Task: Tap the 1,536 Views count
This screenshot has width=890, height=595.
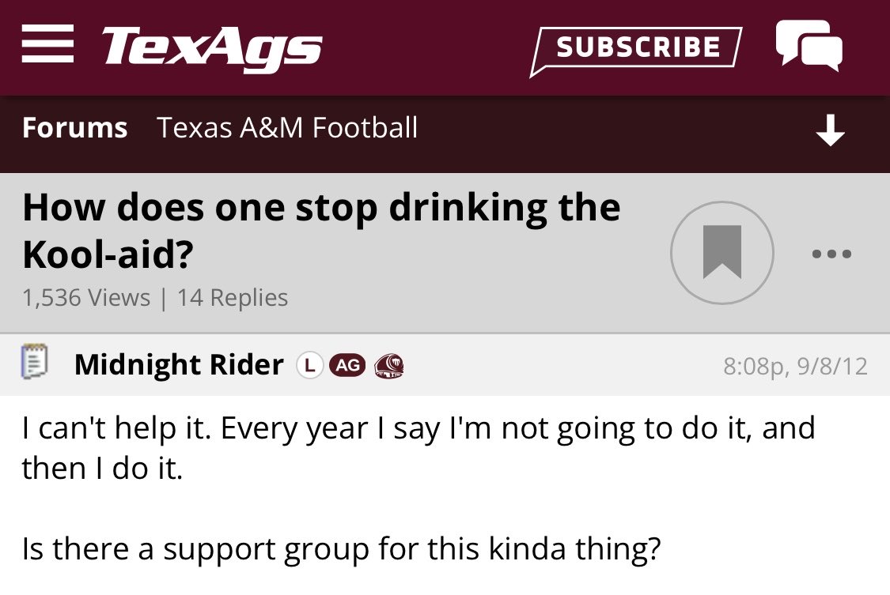Action: pos(86,297)
